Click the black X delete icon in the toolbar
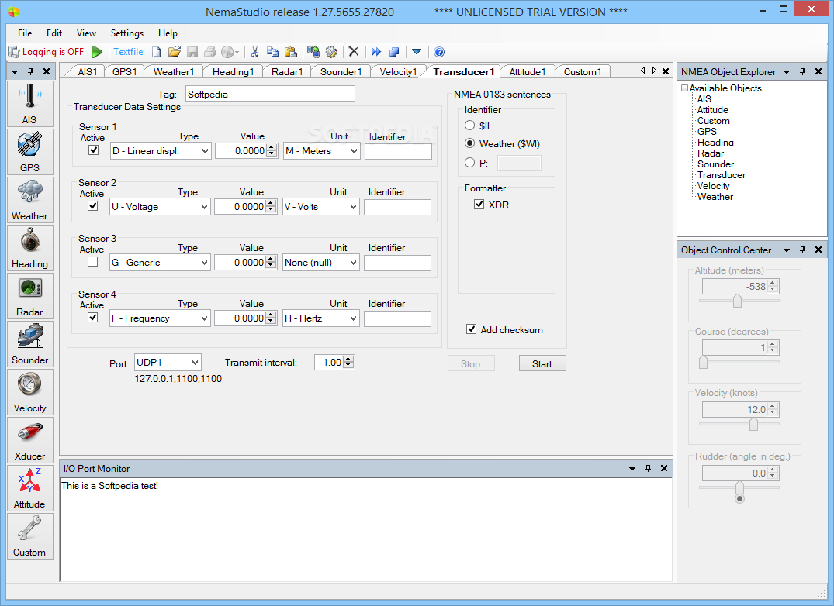Image resolution: width=834 pixels, height=606 pixels. (x=354, y=51)
